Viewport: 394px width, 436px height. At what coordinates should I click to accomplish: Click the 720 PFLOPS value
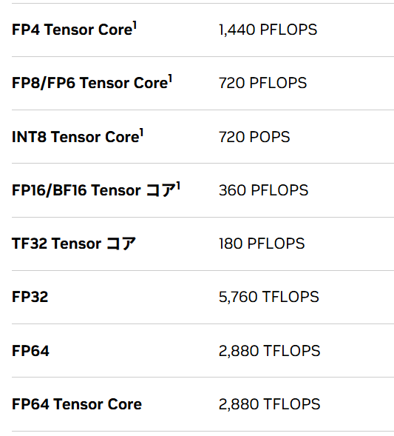(262, 83)
